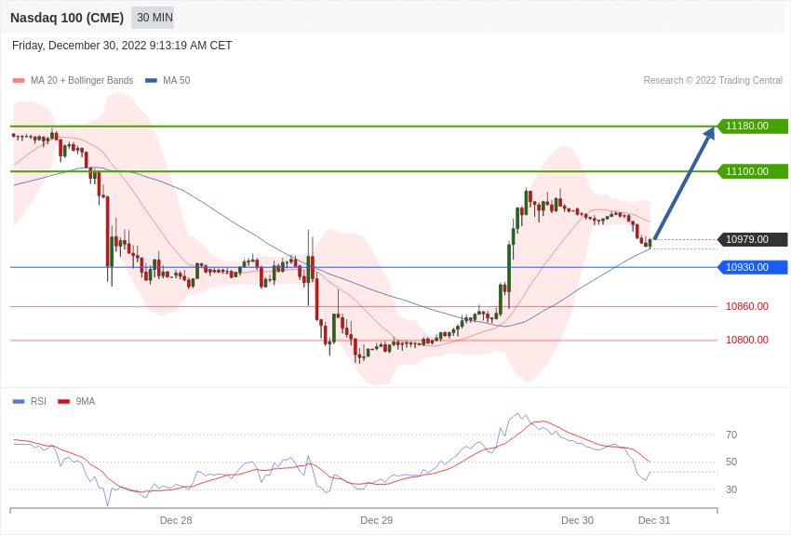
Task: Select the 11180.00 resistance price label
Action: [x=752, y=126]
